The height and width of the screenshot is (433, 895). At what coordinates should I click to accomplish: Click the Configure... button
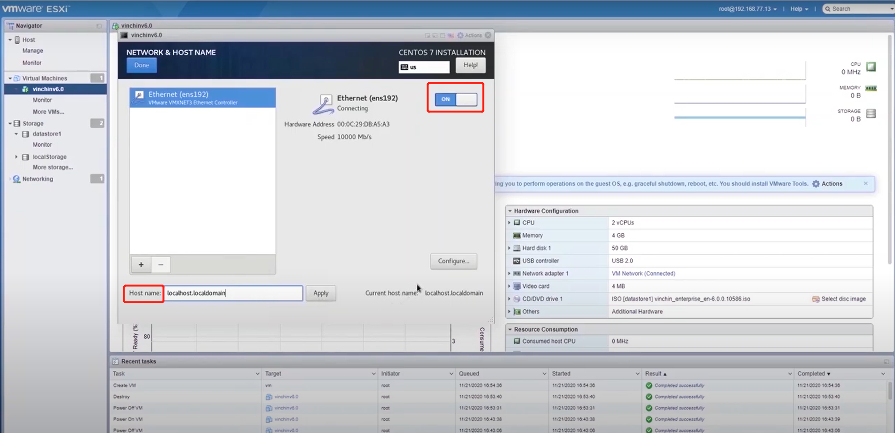[453, 261]
